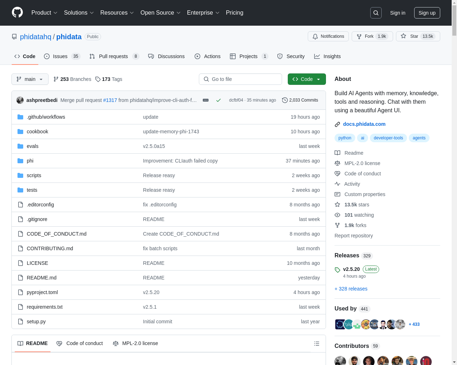Switch to the Issues tab
Viewport: 457px width, 365px height.
pos(62,56)
